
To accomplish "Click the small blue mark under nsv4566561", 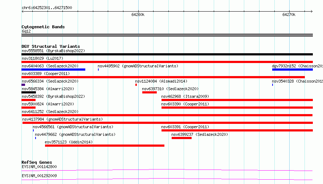I will coord(33,130).
